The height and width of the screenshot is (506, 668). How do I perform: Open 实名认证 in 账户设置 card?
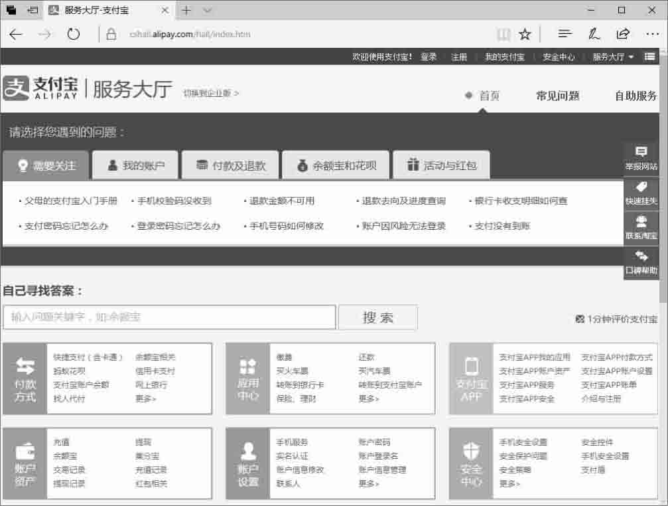pyautogui.click(x=292, y=456)
